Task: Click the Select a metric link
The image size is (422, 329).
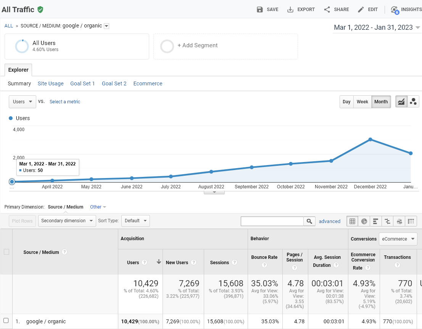Action: [65, 102]
